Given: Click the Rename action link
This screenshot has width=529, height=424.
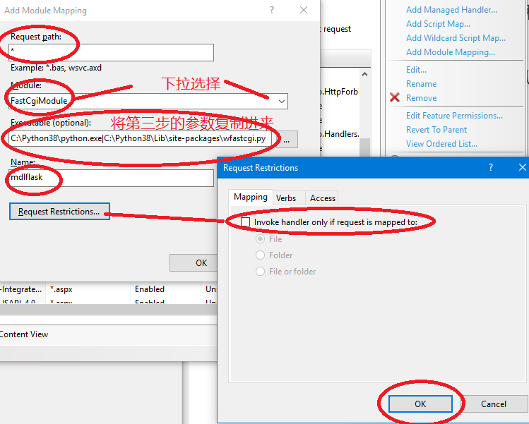Looking at the screenshot, I should (421, 84).
